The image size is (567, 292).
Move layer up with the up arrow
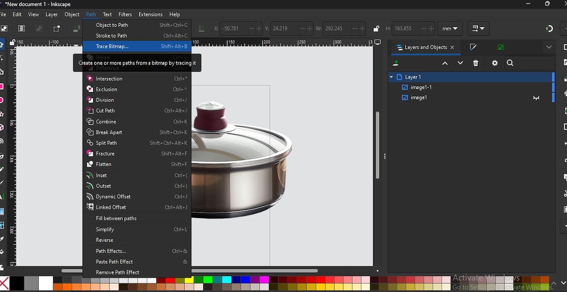445,63
